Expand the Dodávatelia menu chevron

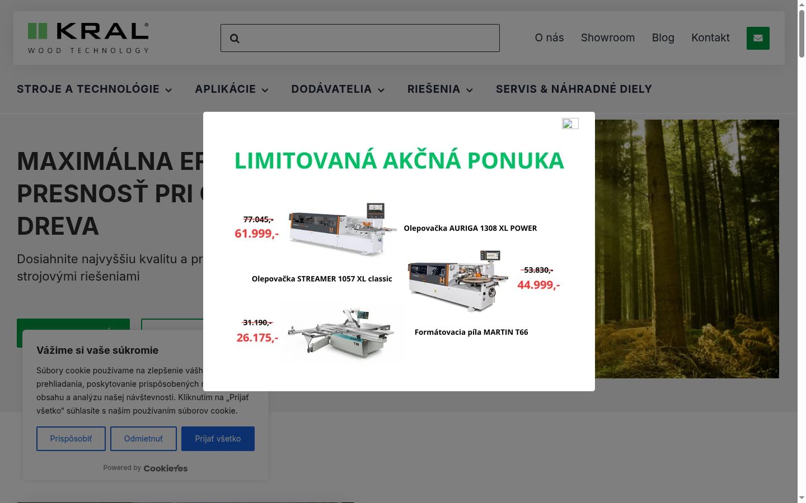pos(381,90)
